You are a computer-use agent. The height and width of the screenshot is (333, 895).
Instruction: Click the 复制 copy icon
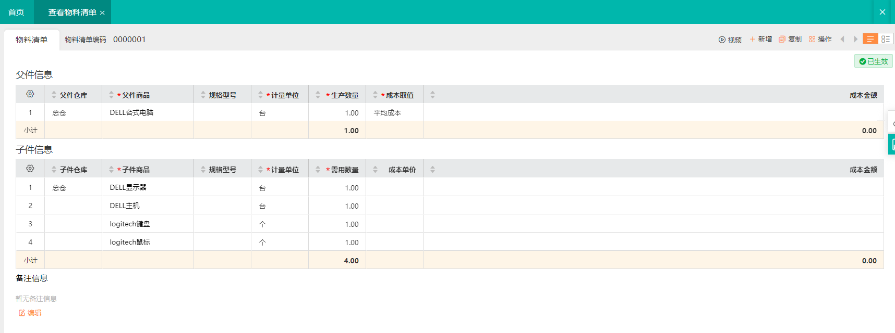point(782,40)
